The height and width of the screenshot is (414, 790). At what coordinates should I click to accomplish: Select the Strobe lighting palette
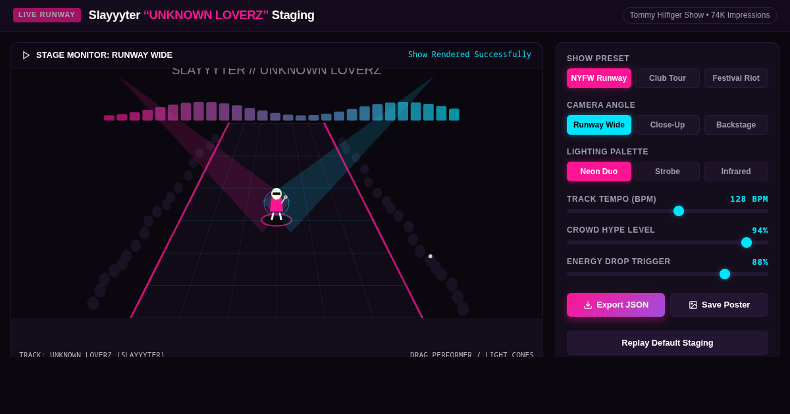pos(668,172)
